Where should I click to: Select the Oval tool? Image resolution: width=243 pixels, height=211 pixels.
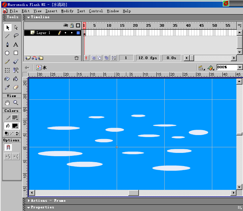pyautogui.click(x=7, y=53)
